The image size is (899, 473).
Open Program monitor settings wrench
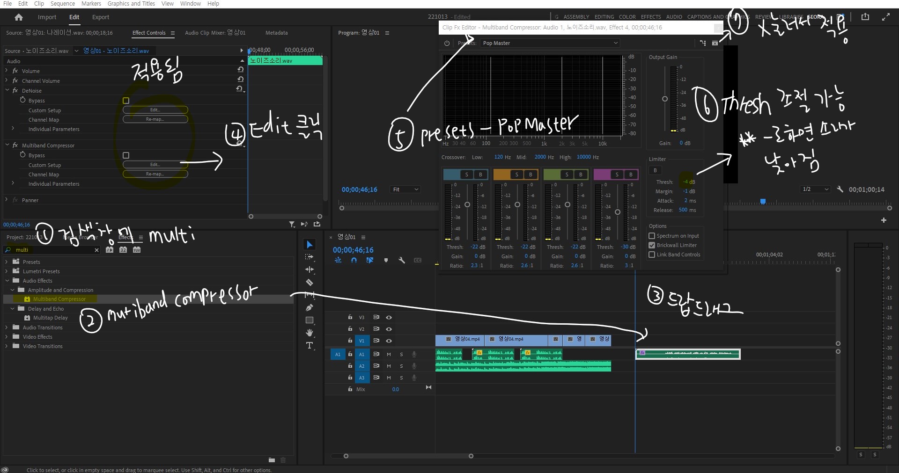pos(840,189)
